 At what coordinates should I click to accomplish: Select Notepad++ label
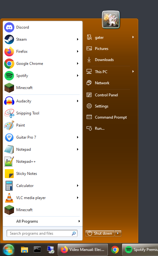coord(26,162)
